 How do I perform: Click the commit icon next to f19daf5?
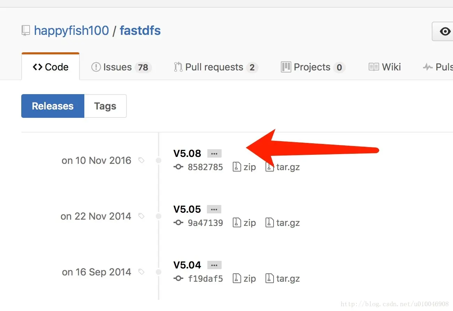[178, 279]
